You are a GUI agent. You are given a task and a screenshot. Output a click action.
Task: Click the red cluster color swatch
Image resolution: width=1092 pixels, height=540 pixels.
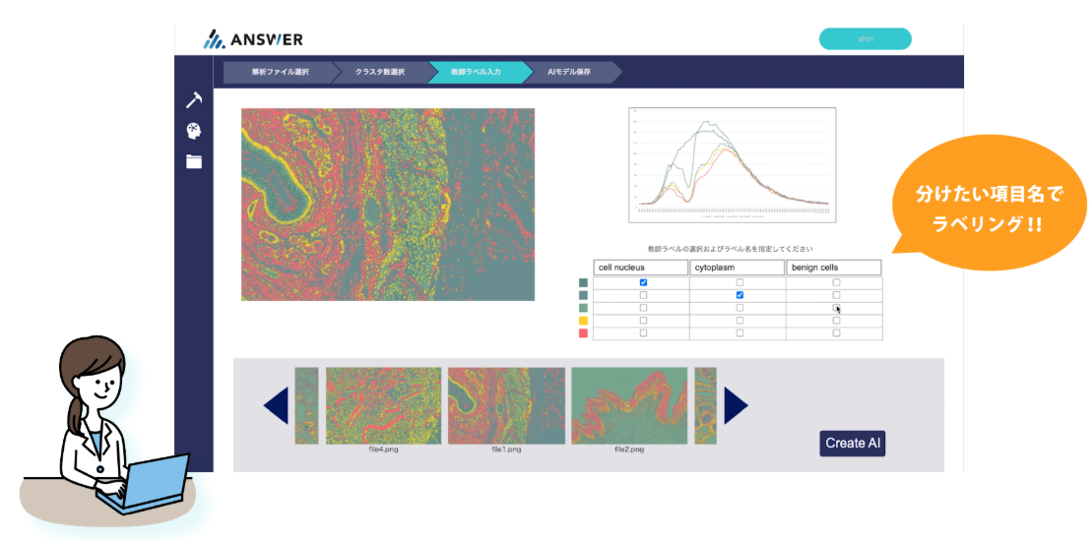[x=584, y=333]
